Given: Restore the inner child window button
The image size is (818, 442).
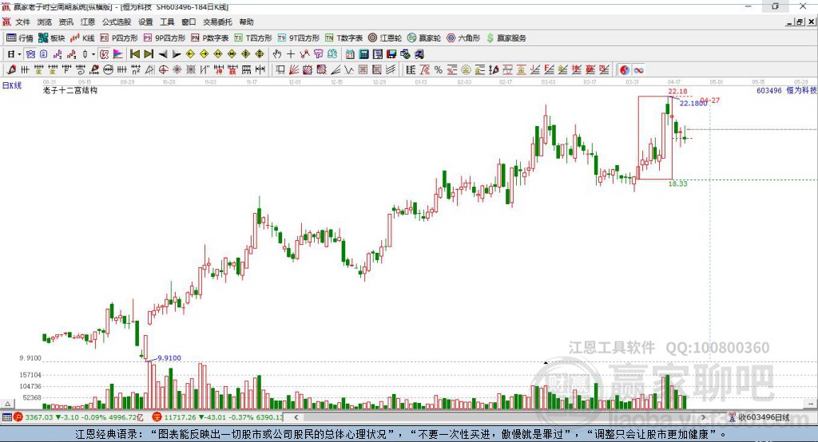Looking at the screenshot, I should pos(800,22).
